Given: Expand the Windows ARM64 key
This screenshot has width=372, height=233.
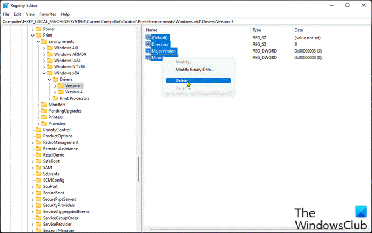Looking at the screenshot, I should [x=44, y=54].
